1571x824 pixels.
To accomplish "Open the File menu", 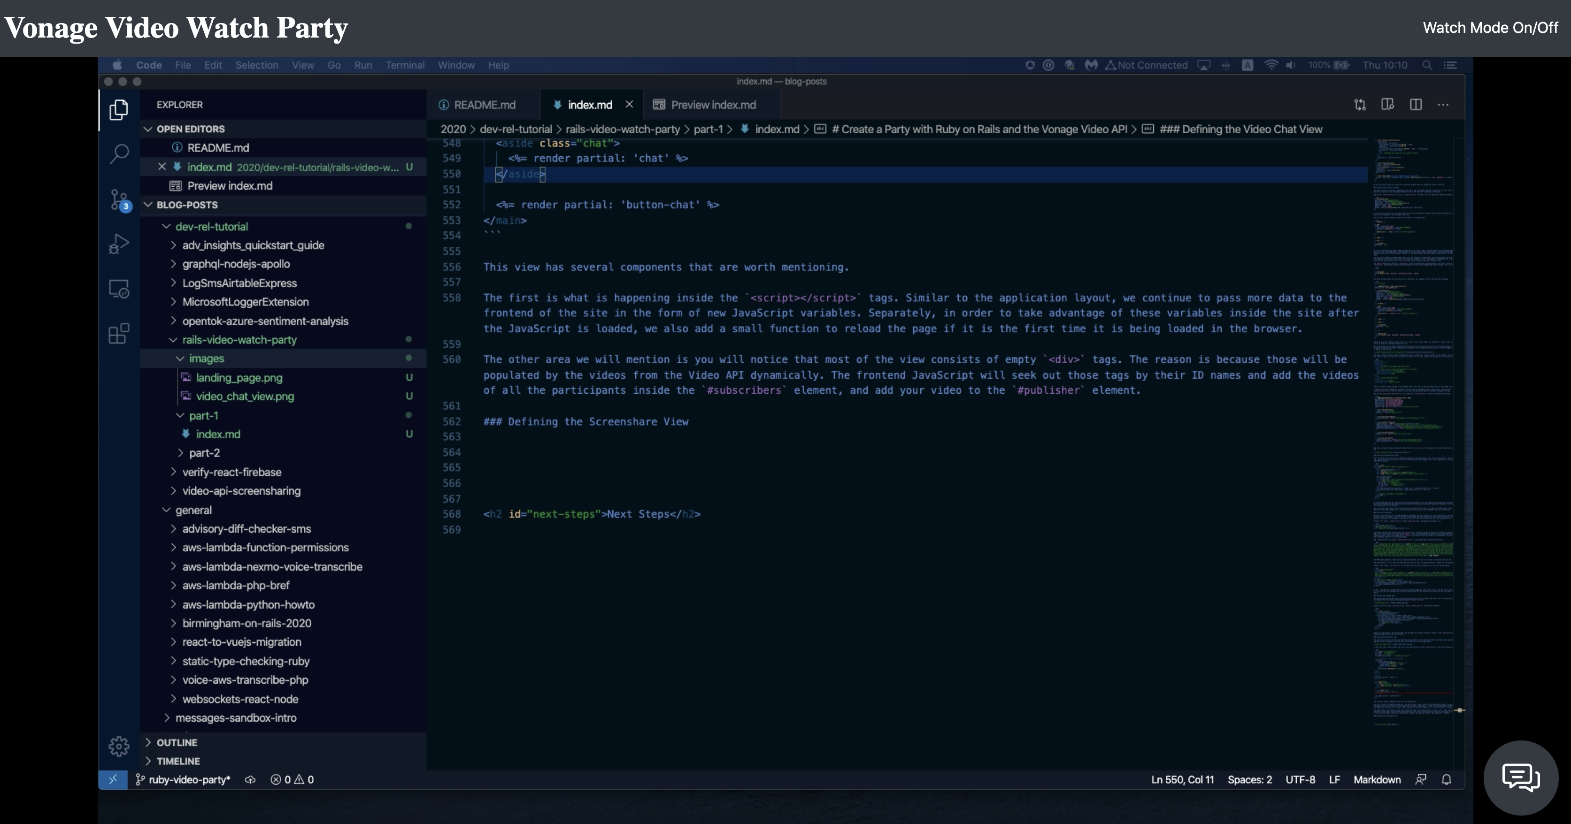I will [x=182, y=65].
